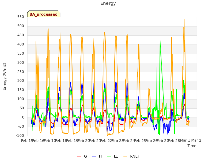
Task: Click the 350 y-axis tick value
Action: [x=21, y=54]
